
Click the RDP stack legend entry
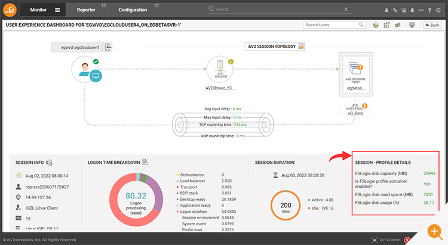(189, 193)
